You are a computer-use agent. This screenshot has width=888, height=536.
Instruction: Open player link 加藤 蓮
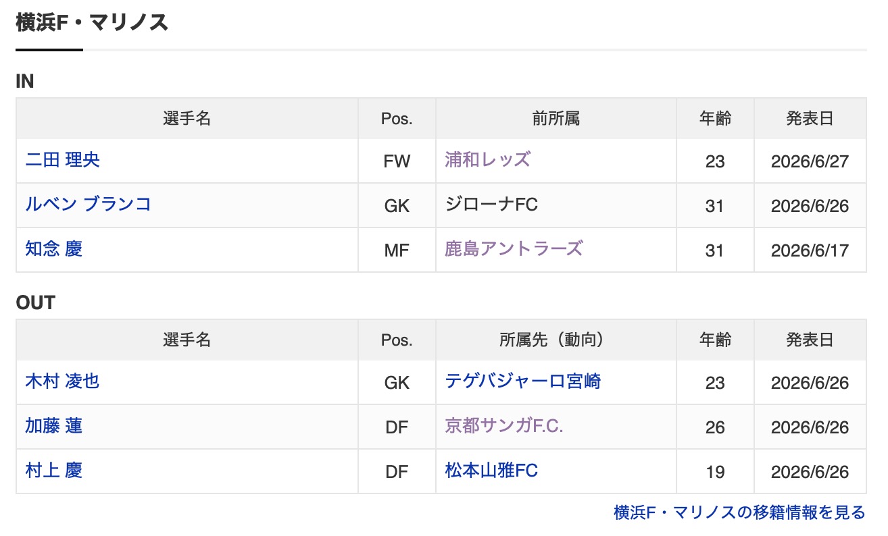53,426
